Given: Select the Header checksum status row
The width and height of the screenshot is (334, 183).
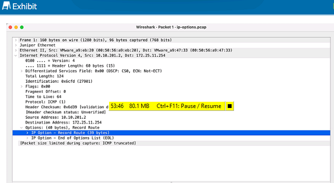Looking at the screenshot, I should (171, 112).
